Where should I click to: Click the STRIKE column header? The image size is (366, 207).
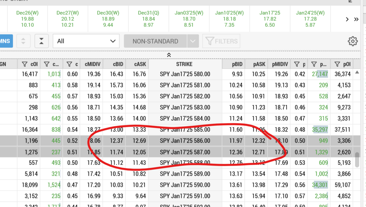pos(185,64)
